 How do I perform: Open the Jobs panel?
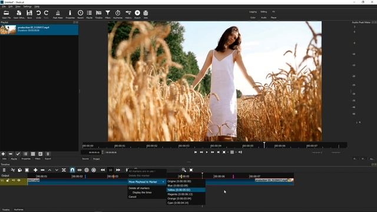pyautogui.click(x=145, y=14)
